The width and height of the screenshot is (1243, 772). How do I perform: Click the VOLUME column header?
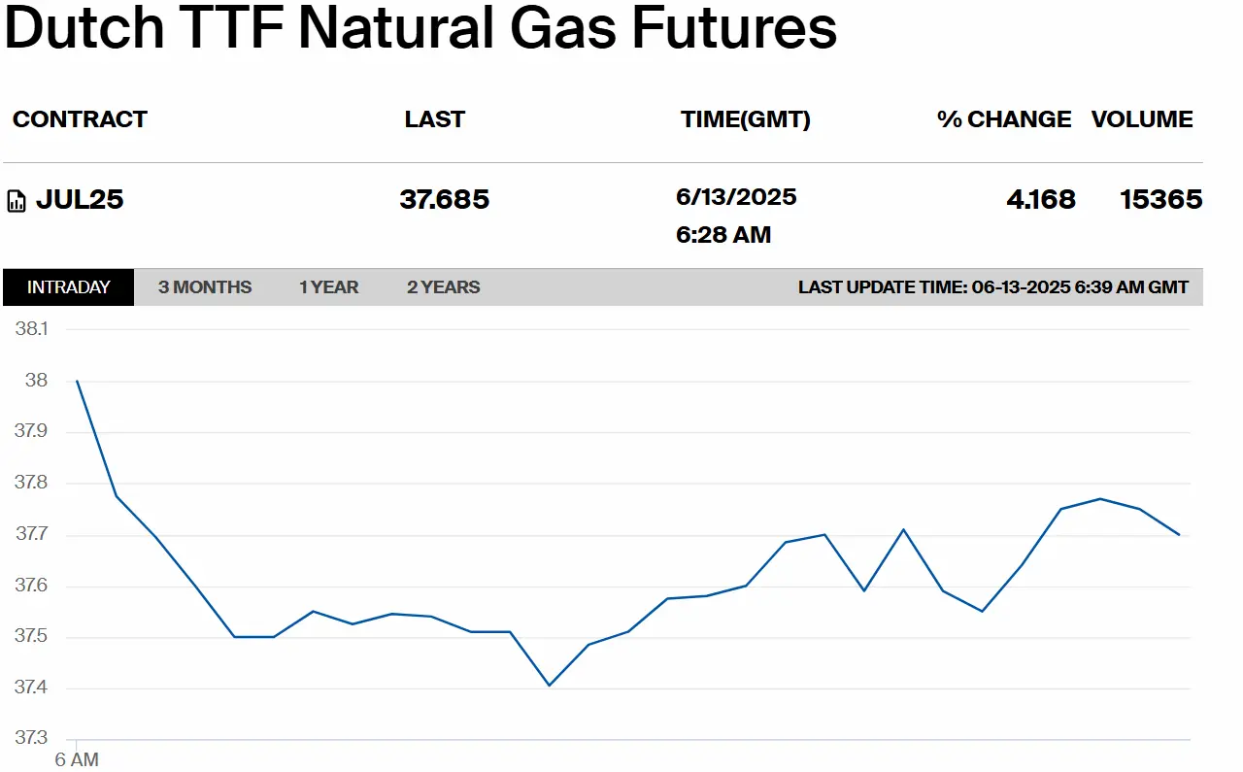click(x=1142, y=119)
